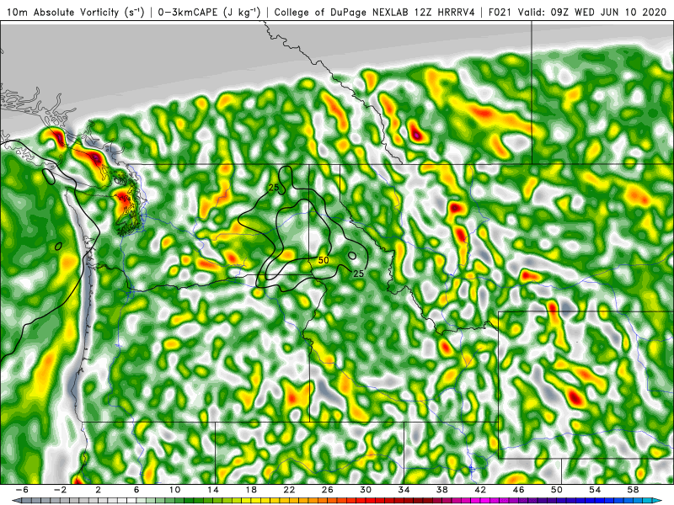Click the '42' colorbar label
The image size is (674, 505).
tap(480, 490)
